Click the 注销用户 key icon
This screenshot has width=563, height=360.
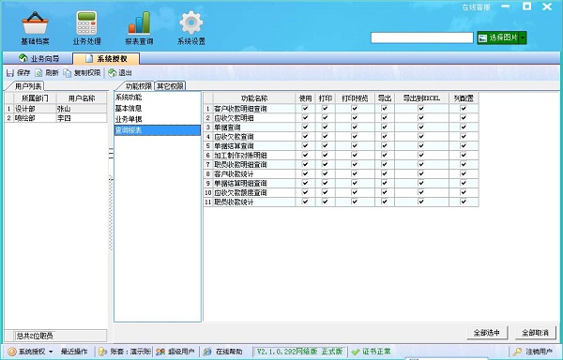pos(518,352)
